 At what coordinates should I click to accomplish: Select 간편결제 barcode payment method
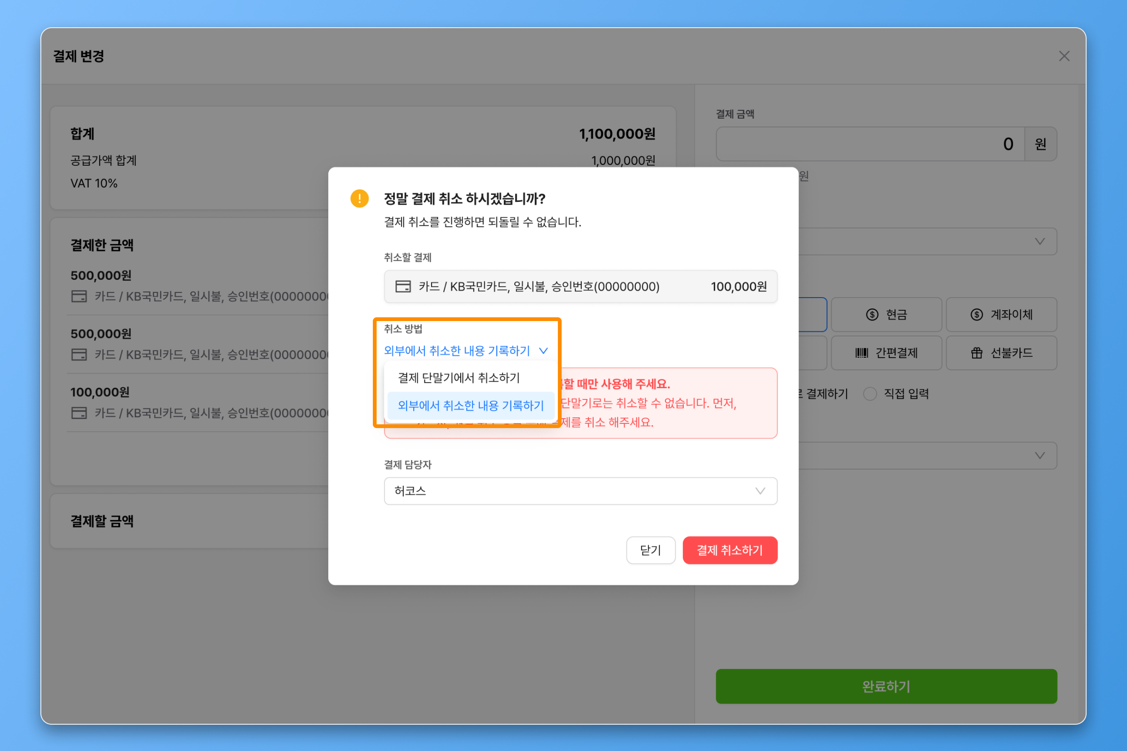[x=886, y=353]
